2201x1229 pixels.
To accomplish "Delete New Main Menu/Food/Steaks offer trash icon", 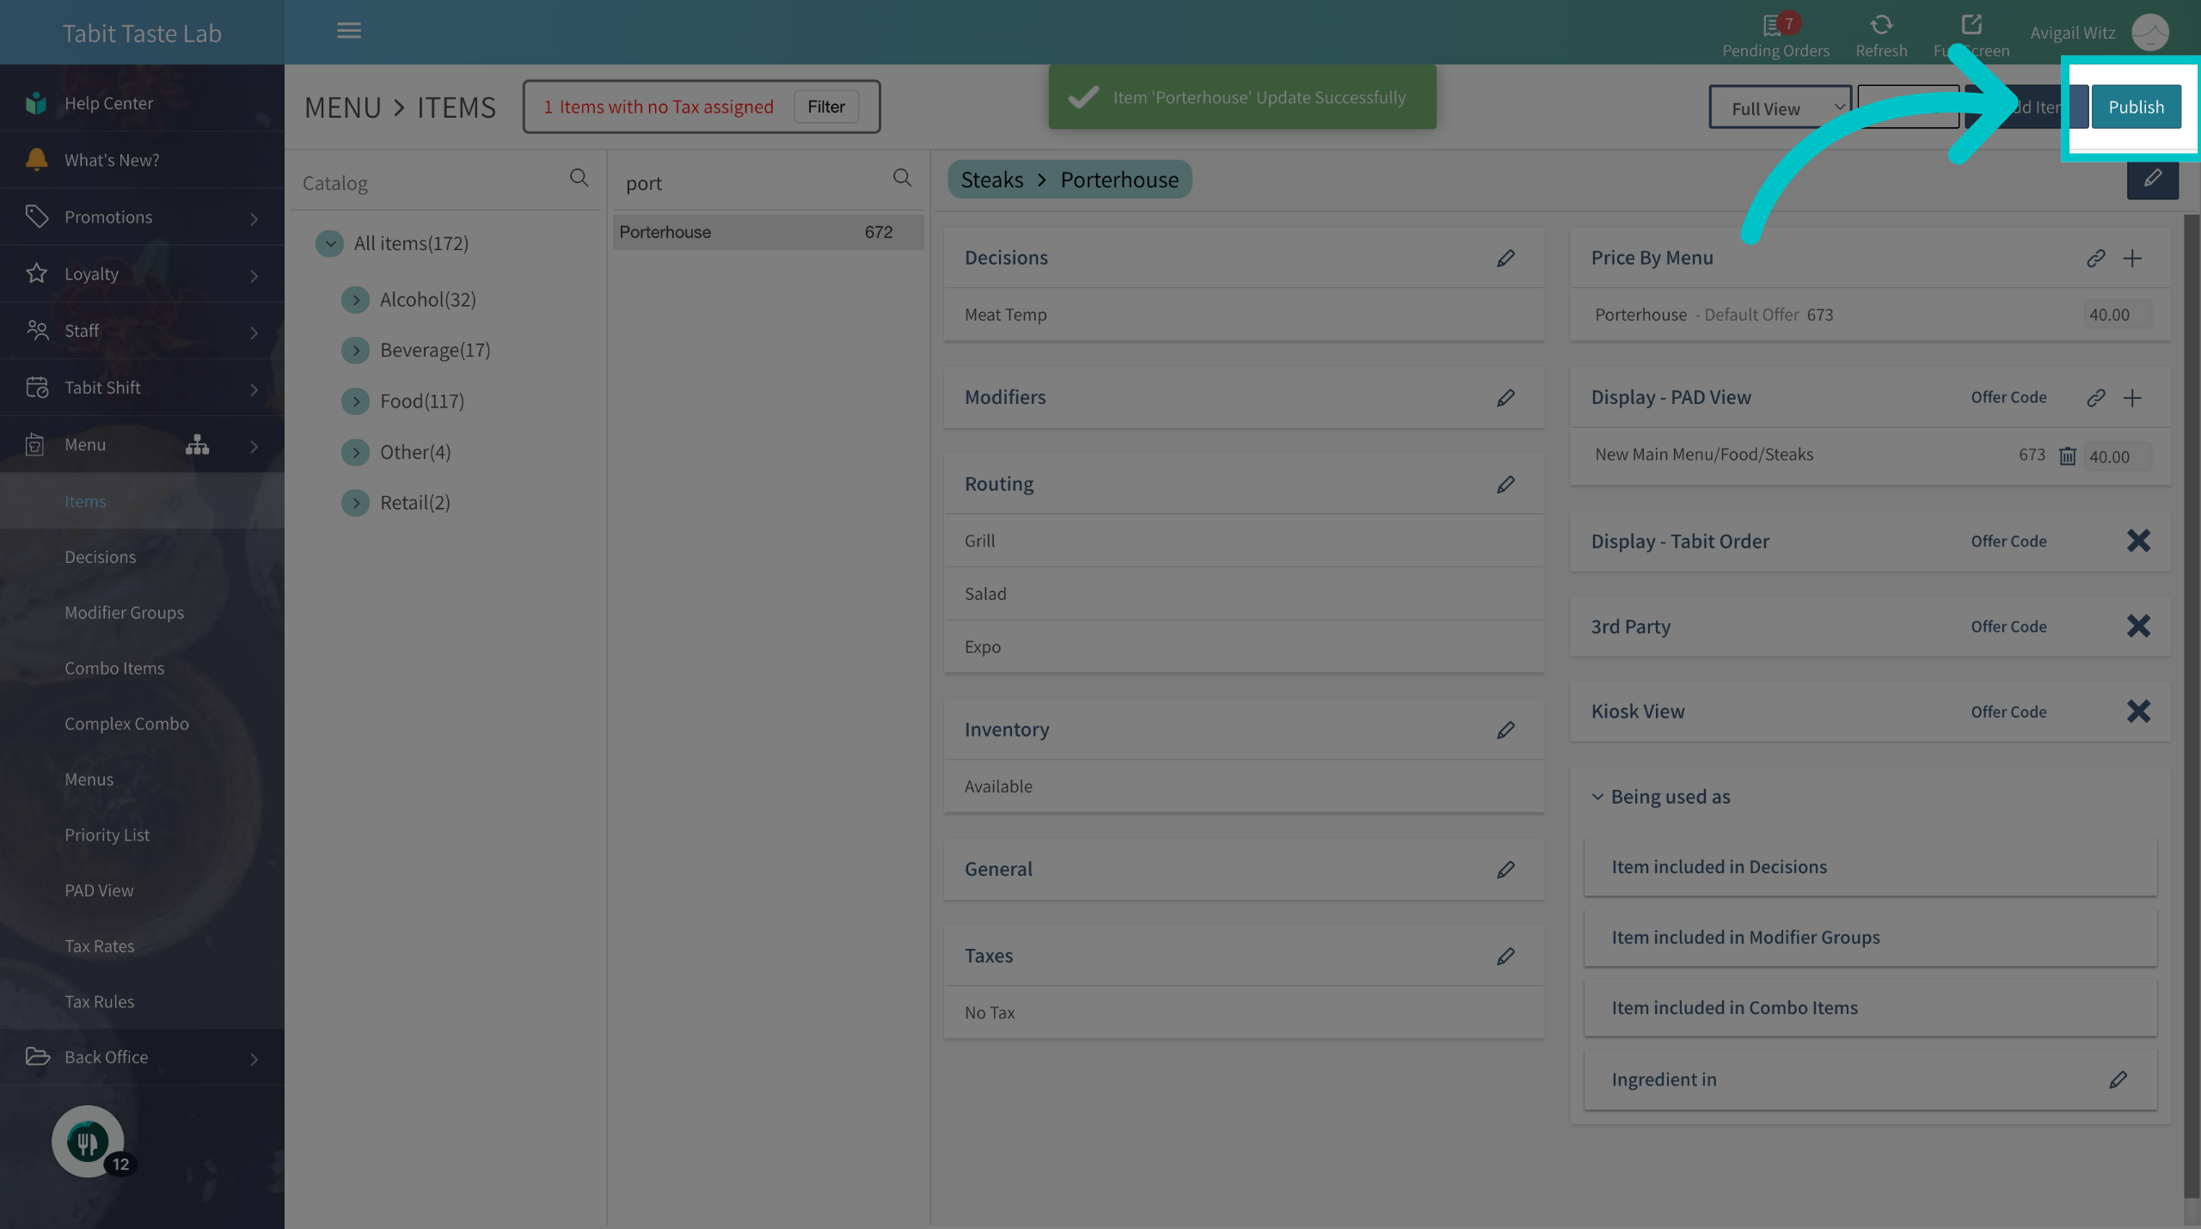I will point(2068,456).
